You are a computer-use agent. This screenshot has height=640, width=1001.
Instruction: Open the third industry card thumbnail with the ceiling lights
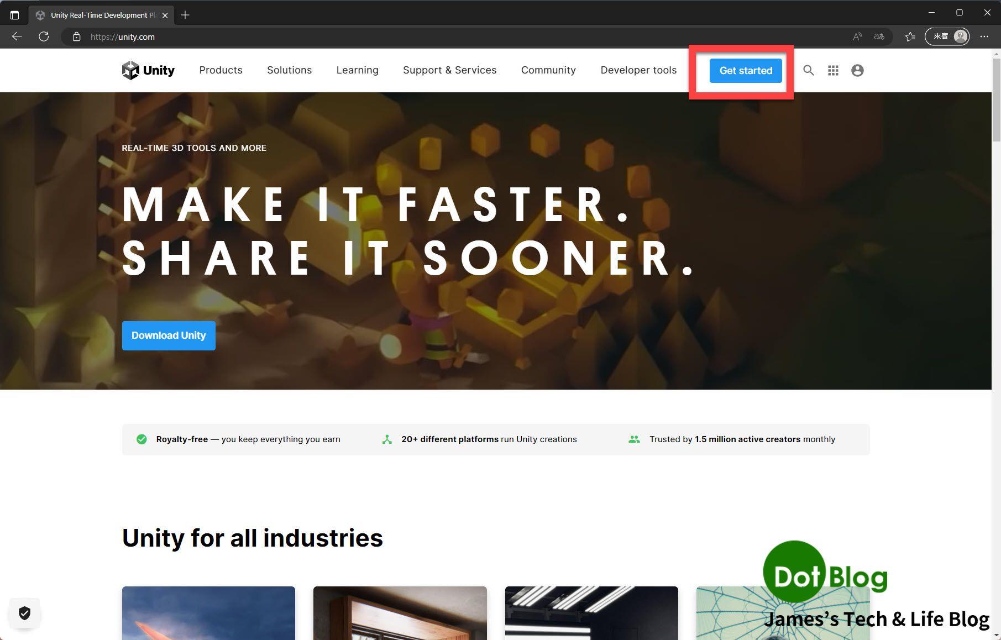point(591,613)
